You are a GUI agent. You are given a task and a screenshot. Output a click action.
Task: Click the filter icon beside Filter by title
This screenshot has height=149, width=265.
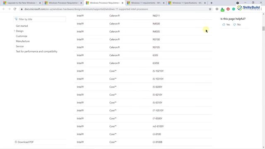(16, 19)
